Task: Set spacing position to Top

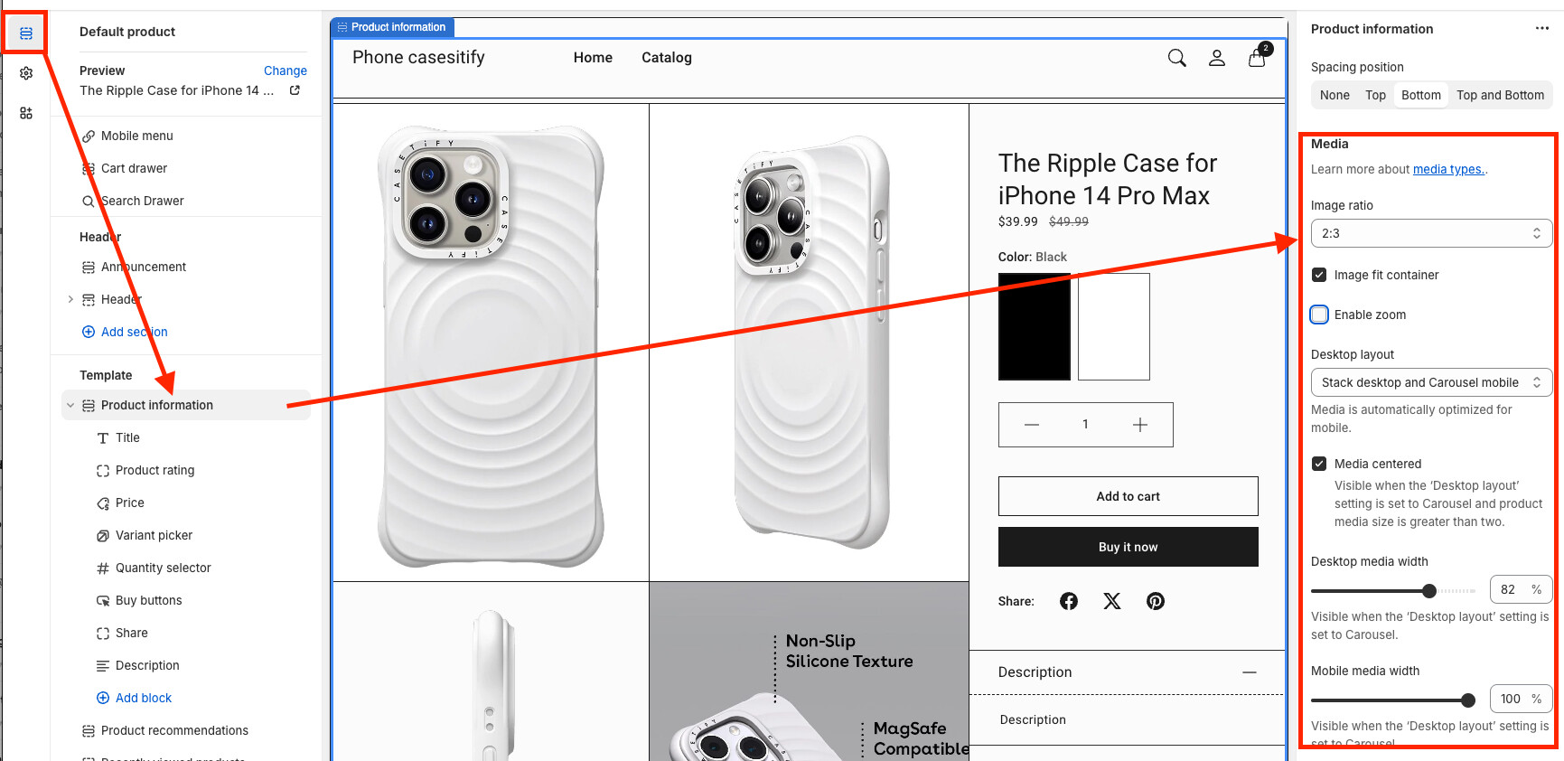Action: coord(1375,95)
